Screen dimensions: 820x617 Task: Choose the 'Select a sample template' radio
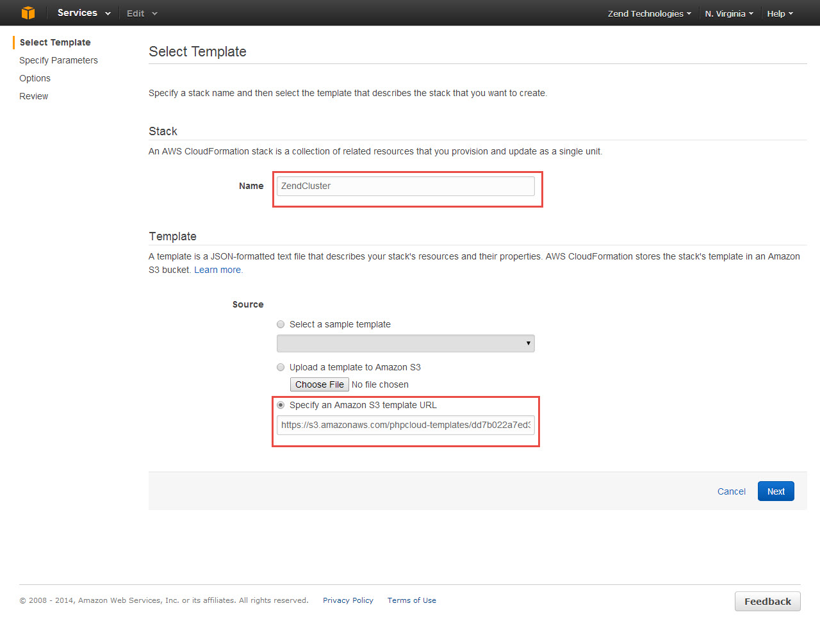pyautogui.click(x=281, y=324)
